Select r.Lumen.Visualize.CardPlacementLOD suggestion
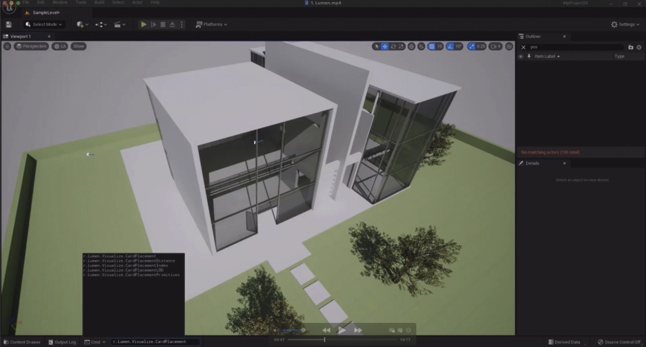Screen dimensions: 646x347 (x=123, y=270)
